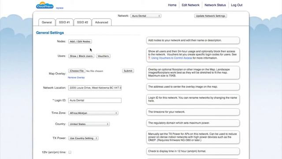Viewport: 282px width, 159px height.
Task: Click Choose File for map overlay
Action: point(77,71)
